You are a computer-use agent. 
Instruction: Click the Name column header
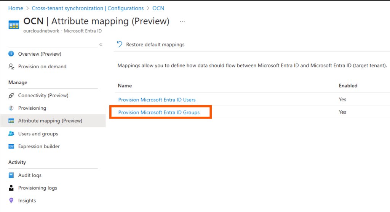[x=125, y=86]
